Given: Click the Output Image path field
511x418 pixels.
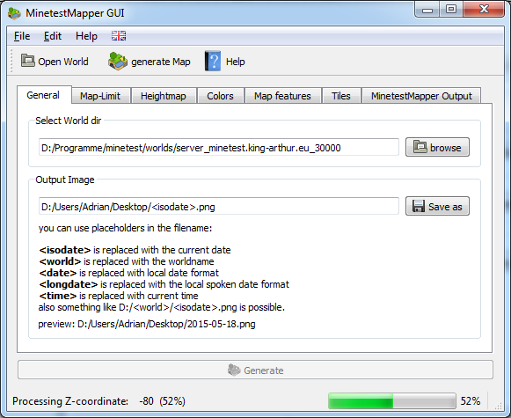Looking at the screenshot, I should pyautogui.click(x=219, y=207).
